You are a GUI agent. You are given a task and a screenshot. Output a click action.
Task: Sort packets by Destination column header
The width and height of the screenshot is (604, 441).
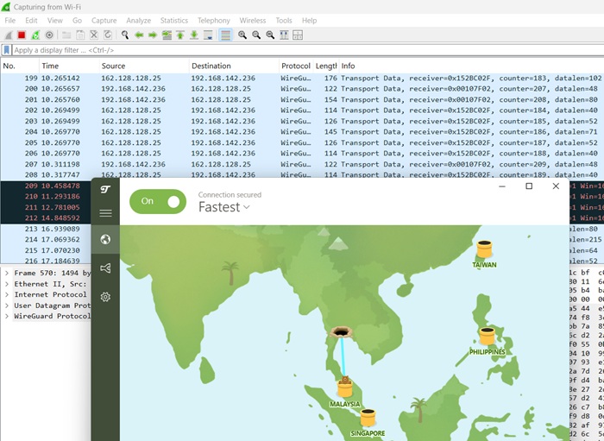coord(234,66)
